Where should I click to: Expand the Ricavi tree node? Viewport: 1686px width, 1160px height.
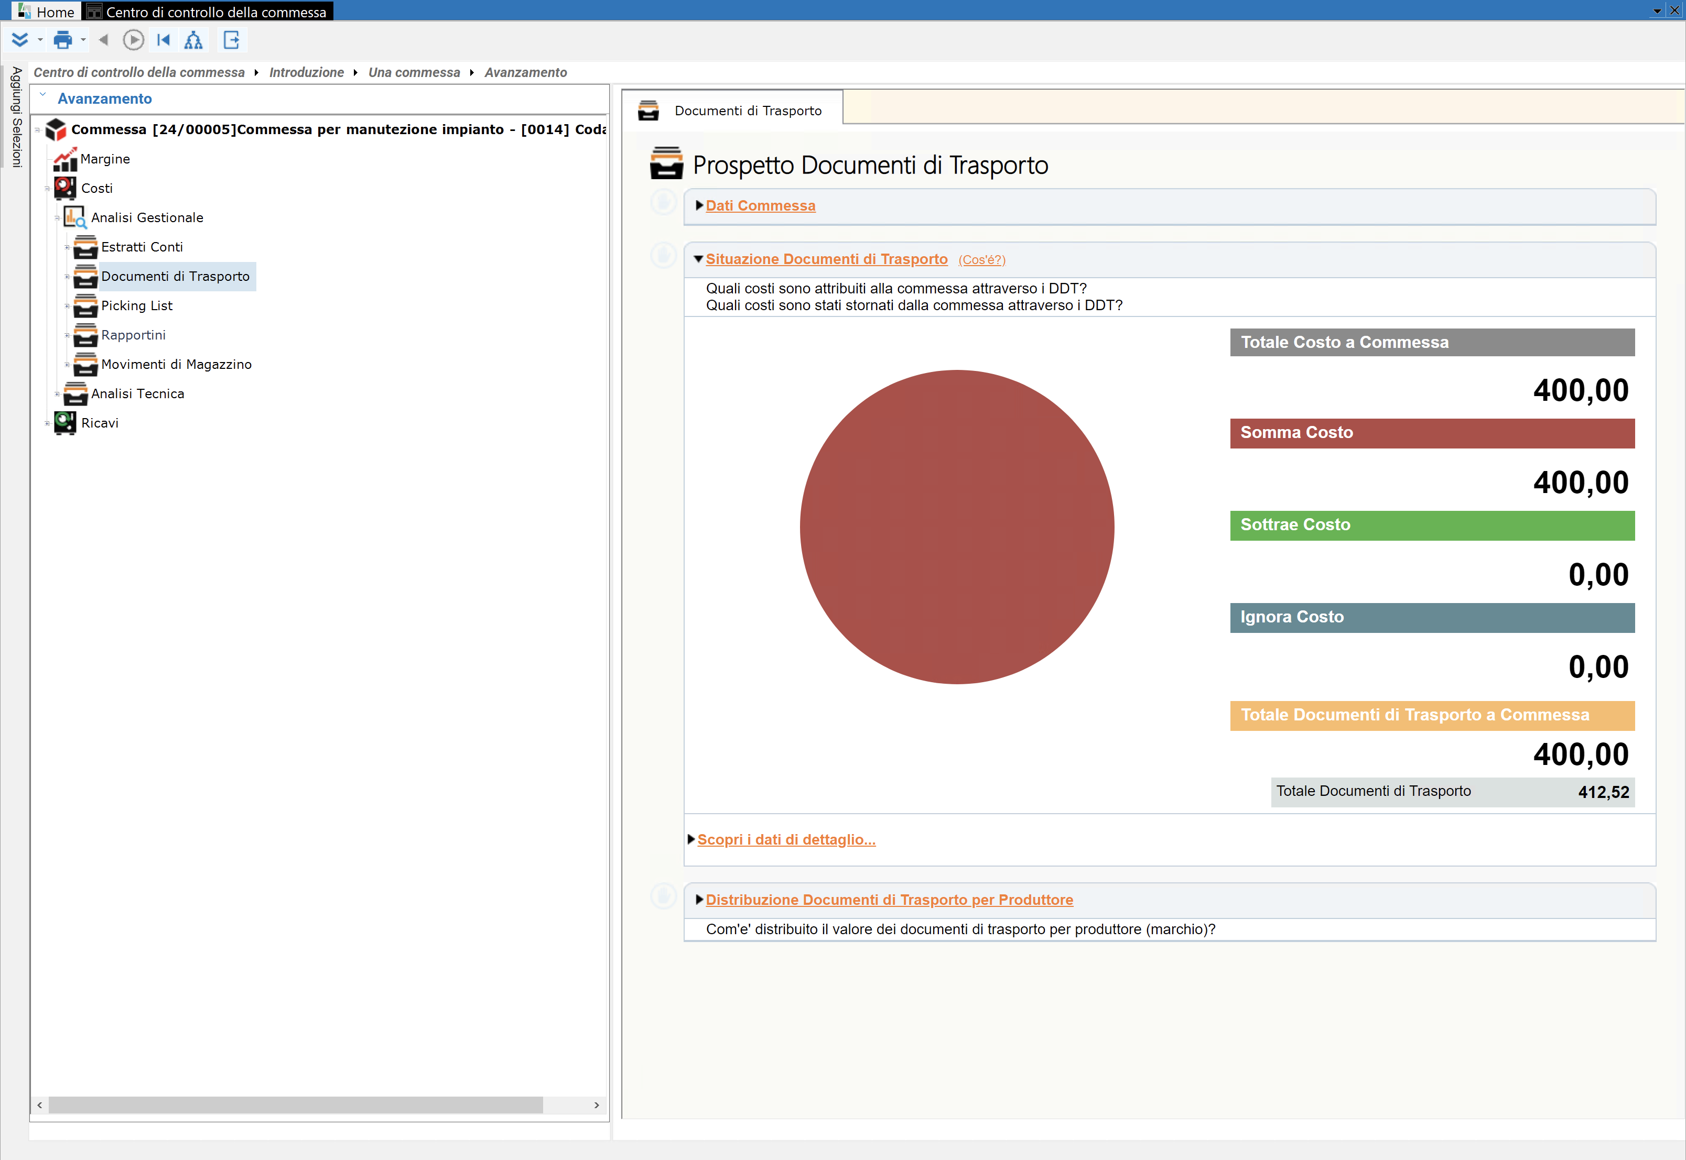(47, 423)
